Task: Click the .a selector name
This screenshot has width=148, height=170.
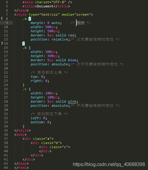Action: coord(25,19)
